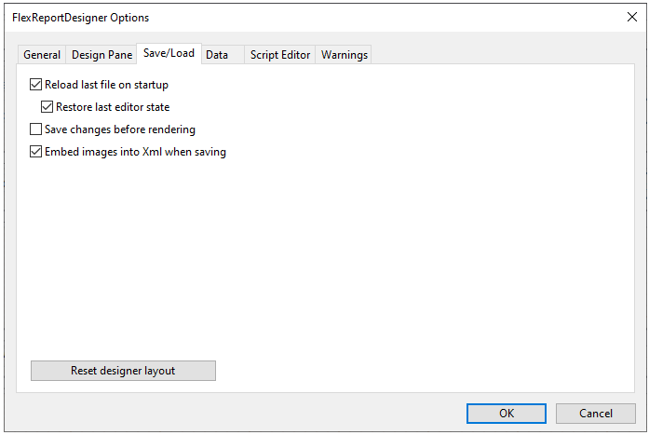Switch to the General tab

tap(42, 55)
